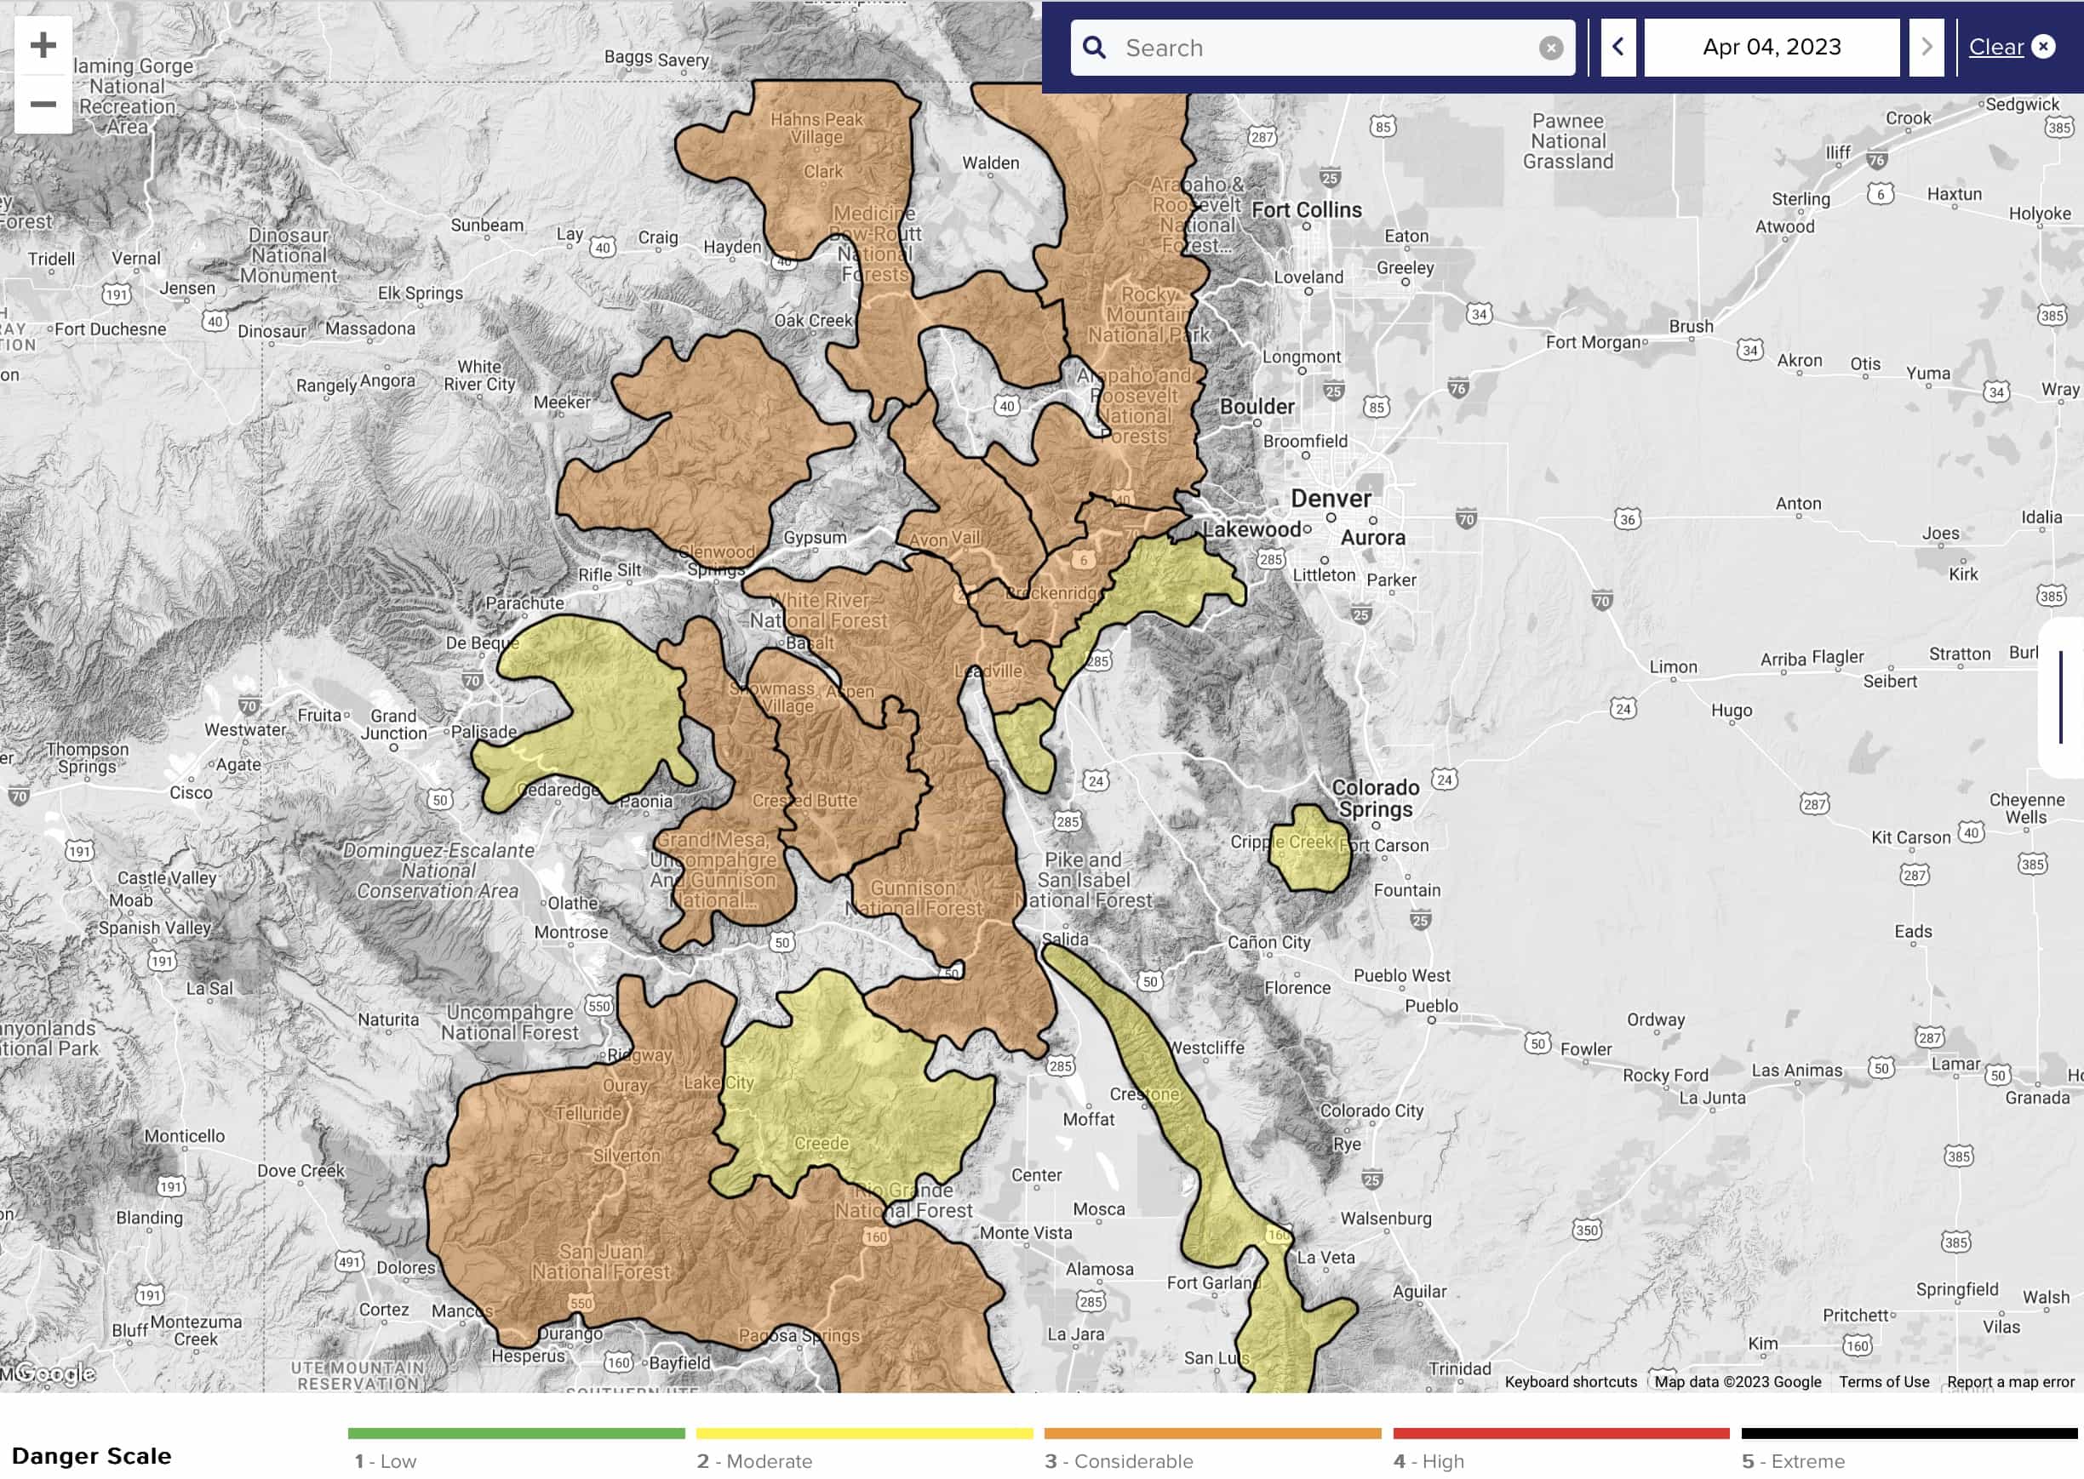This screenshot has width=2084, height=1479.
Task: Click the Sterling town label
Action: (x=1801, y=198)
